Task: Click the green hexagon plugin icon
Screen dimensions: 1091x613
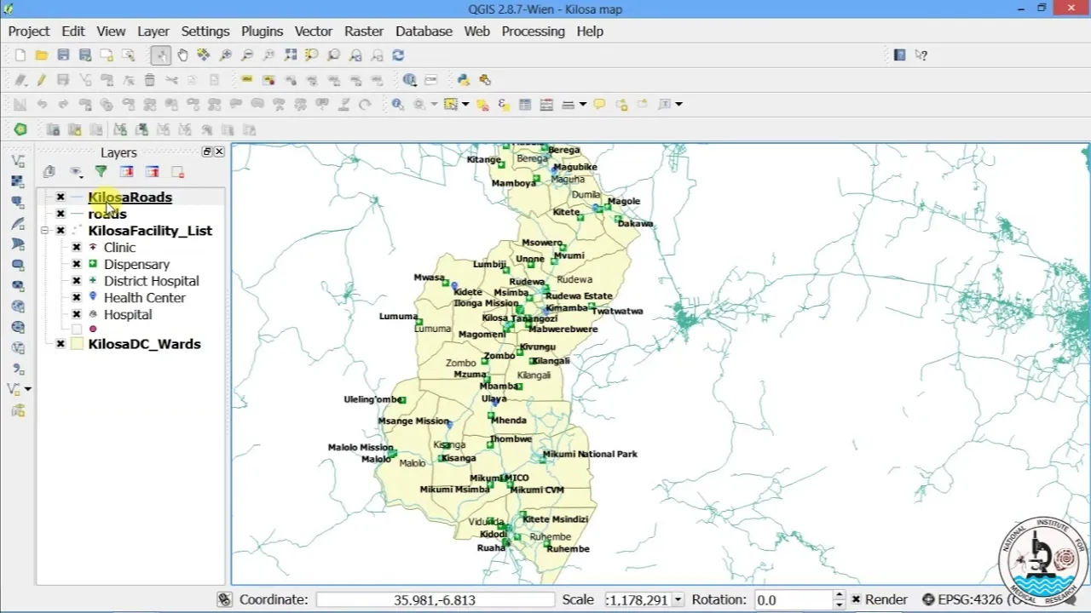Action: point(20,129)
